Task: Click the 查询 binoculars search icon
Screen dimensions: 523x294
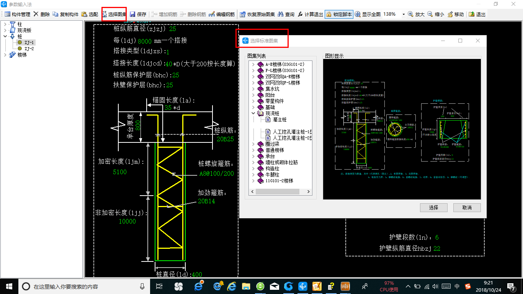Action: [x=281, y=14]
